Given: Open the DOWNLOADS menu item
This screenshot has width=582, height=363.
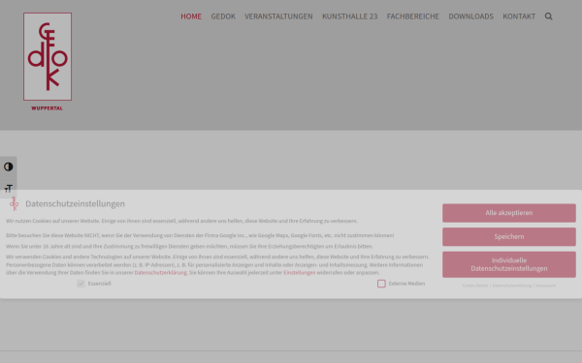Looking at the screenshot, I should coord(471,16).
